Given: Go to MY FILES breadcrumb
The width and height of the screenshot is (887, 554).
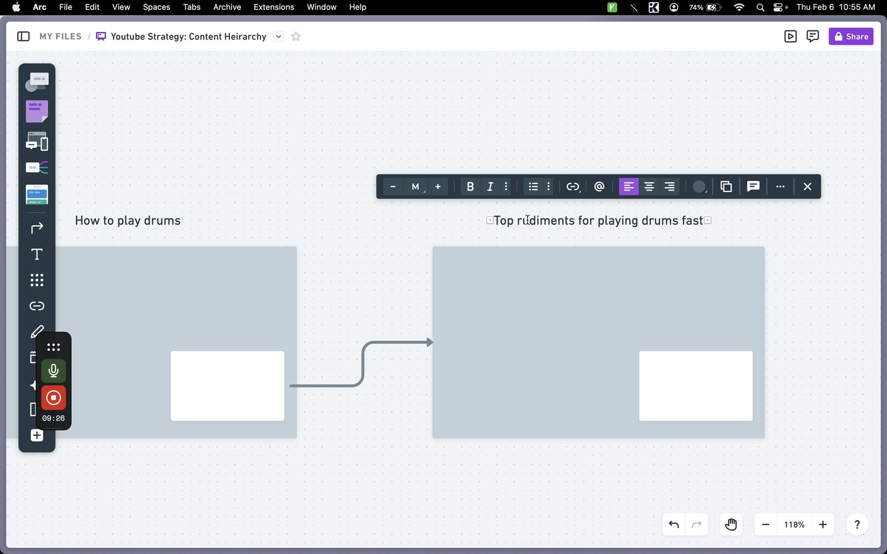Looking at the screenshot, I should point(60,37).
